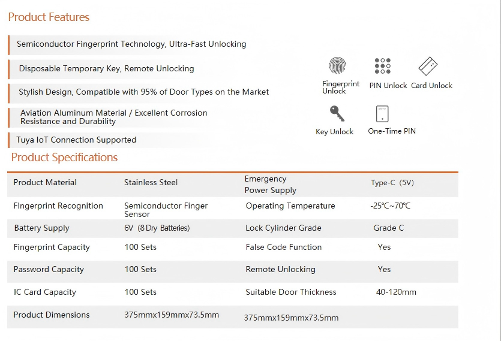Click the Aviation Aluminum Material feature
Image resolution: width=501 pixels, height=341 pixels.
coord(113,117)
